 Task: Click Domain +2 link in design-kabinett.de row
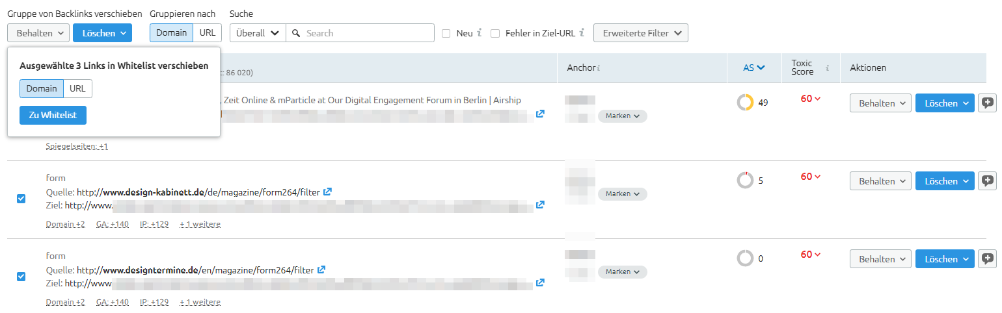click(66, 224)
